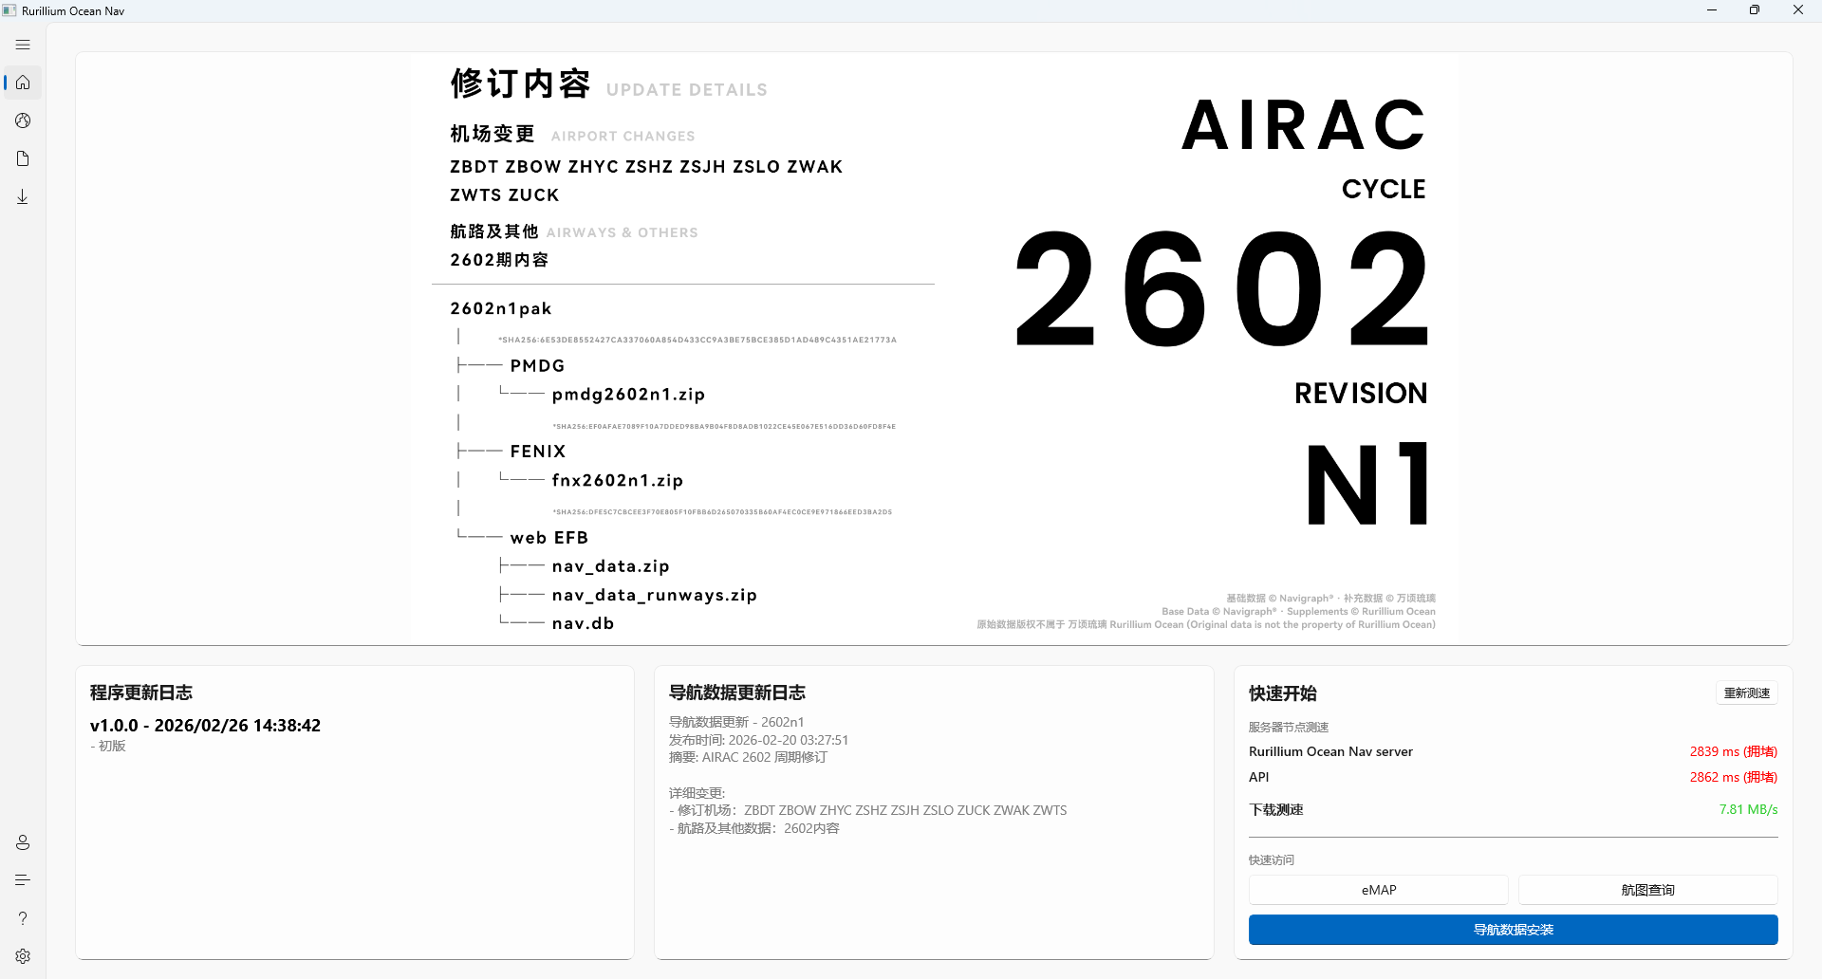Open the user account panel
Image resolution: width=1822 pixels, height=979 pixels.
tap(23, 841)
